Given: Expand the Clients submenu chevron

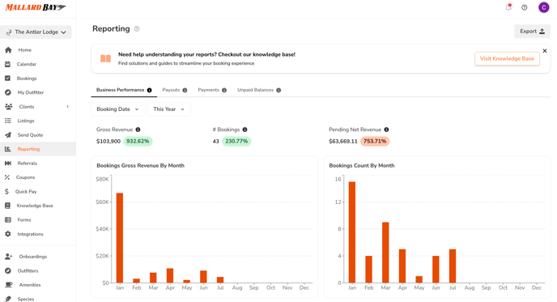Looking at the screenshot, I should click(x=67, y=107).
